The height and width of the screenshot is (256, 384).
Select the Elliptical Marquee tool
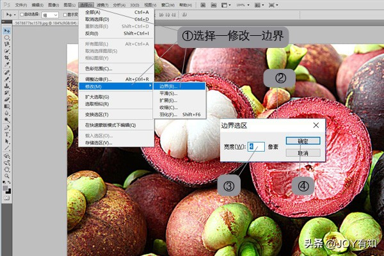[x=6, y=38]
